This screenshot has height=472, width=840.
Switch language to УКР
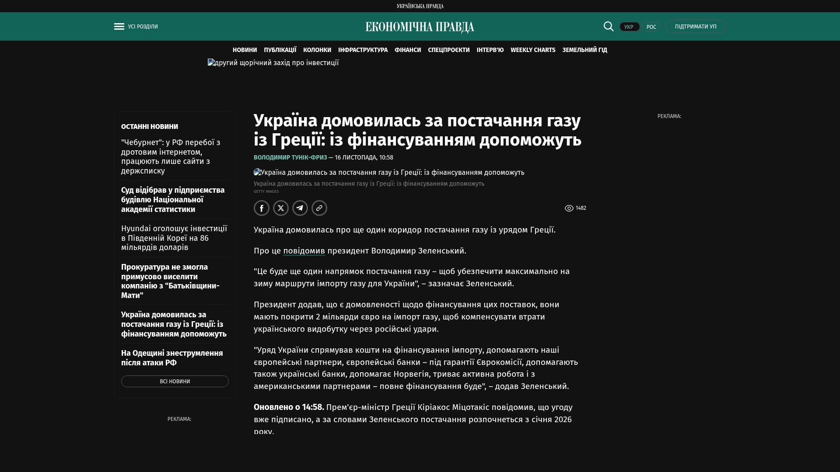[x=629, y=27]
